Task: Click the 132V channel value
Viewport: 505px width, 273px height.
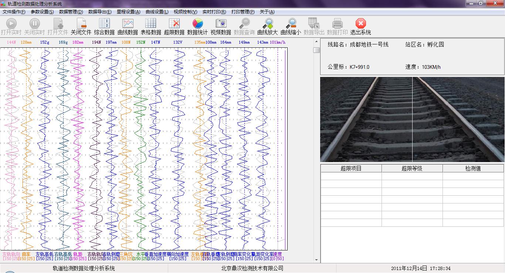Action: point(178,42)
